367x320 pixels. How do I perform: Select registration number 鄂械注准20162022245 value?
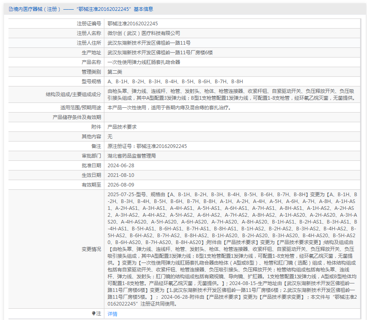coord(133,24)
